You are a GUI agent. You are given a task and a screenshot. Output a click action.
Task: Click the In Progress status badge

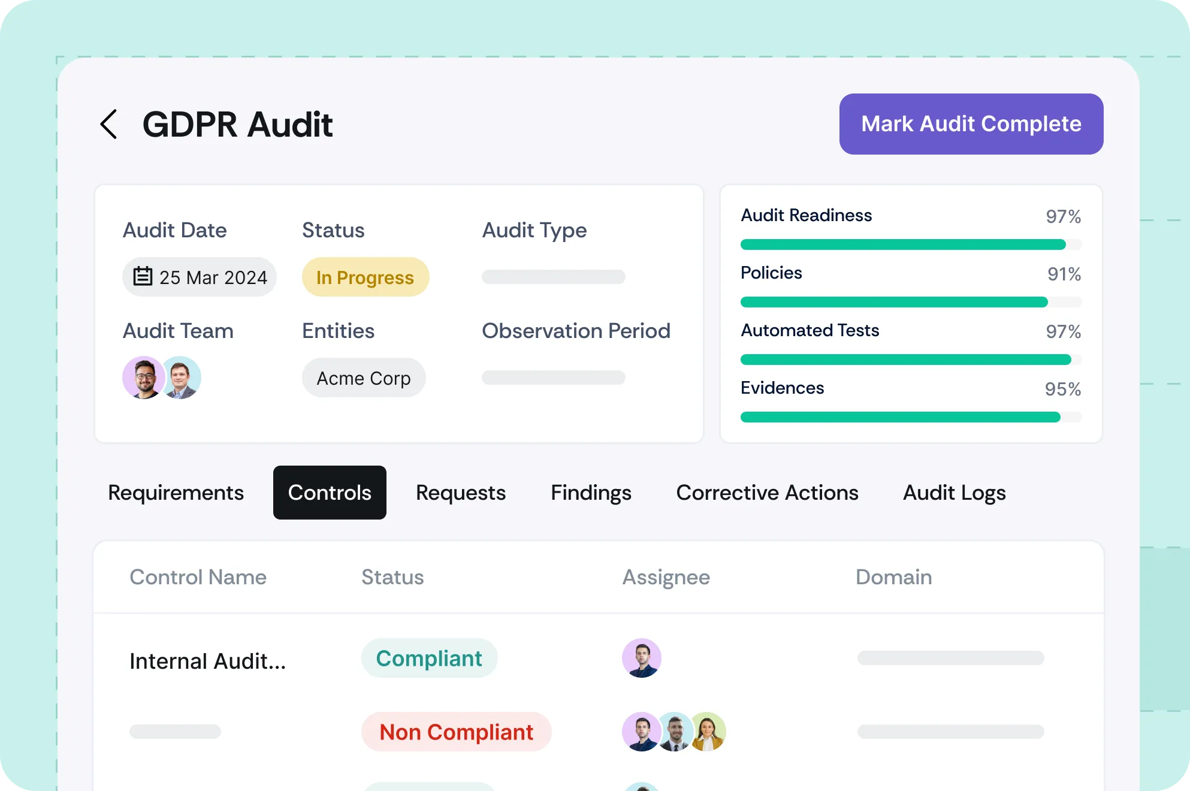(x=365, y=277)
